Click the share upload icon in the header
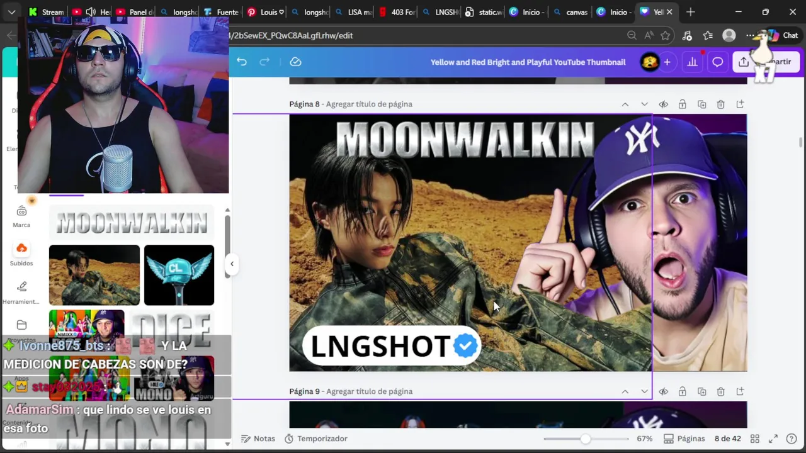 (x=744, y=62)
